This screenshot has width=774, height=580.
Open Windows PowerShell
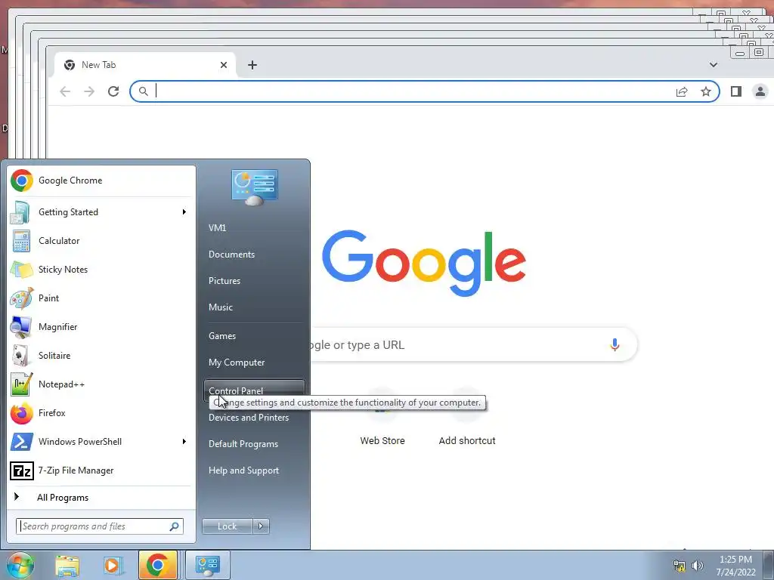click(x=101, y=441)
